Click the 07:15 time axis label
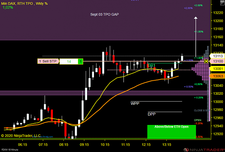 43,144
